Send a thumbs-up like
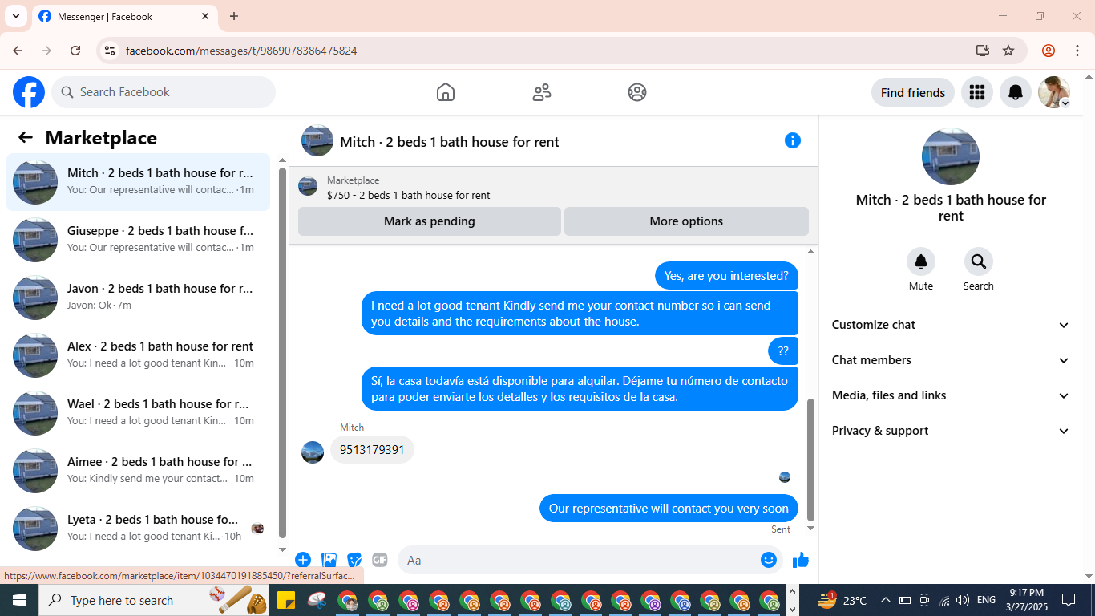This screenshot has width=1095, height=616. (x=801, y=560)
